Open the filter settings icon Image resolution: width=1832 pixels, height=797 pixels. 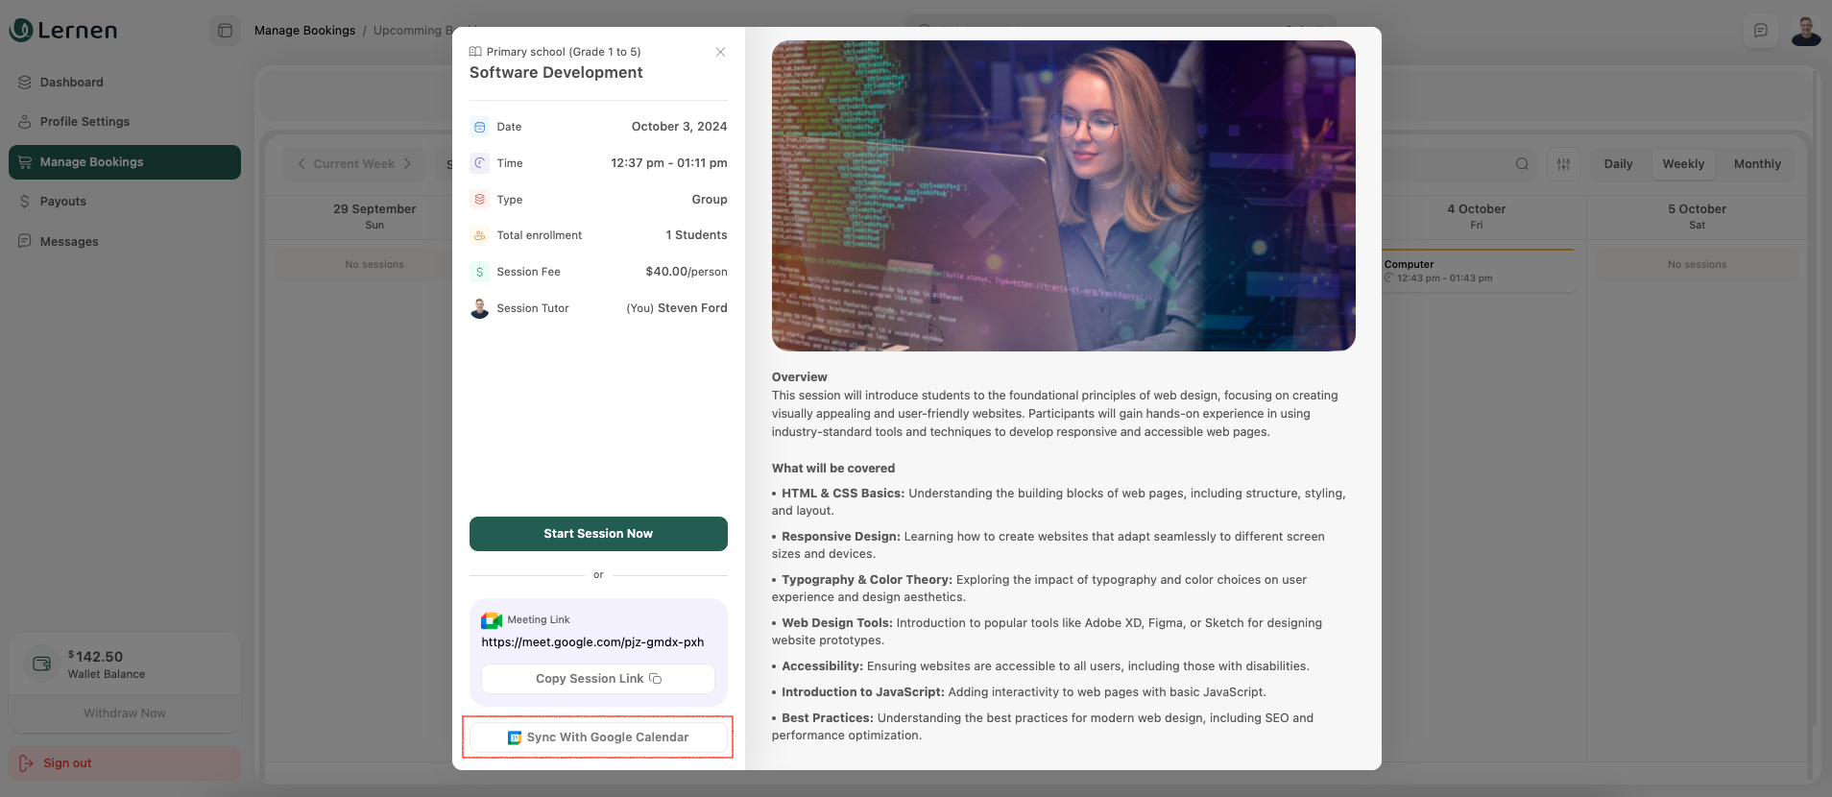1563,164
